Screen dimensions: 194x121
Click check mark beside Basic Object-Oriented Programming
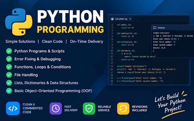click(x=9, y=91)
